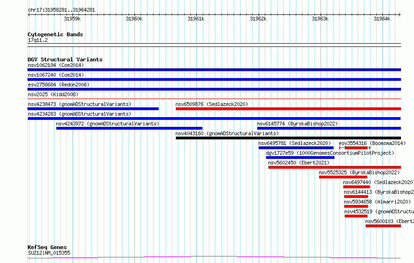This screenshot has height=263, width=414.
Task: Click the 31964k ruler tick label
Action: [382, 19]
